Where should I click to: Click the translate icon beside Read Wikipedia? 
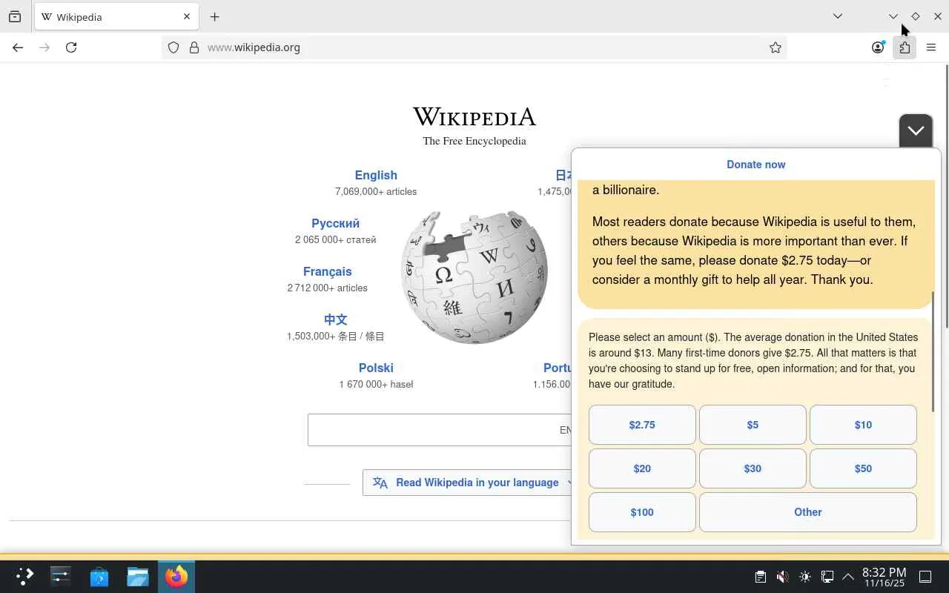380,483
